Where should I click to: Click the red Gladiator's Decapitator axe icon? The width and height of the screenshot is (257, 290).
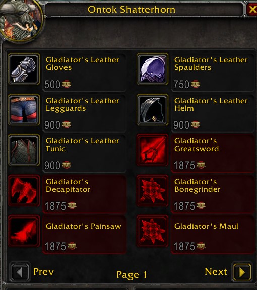24,191
